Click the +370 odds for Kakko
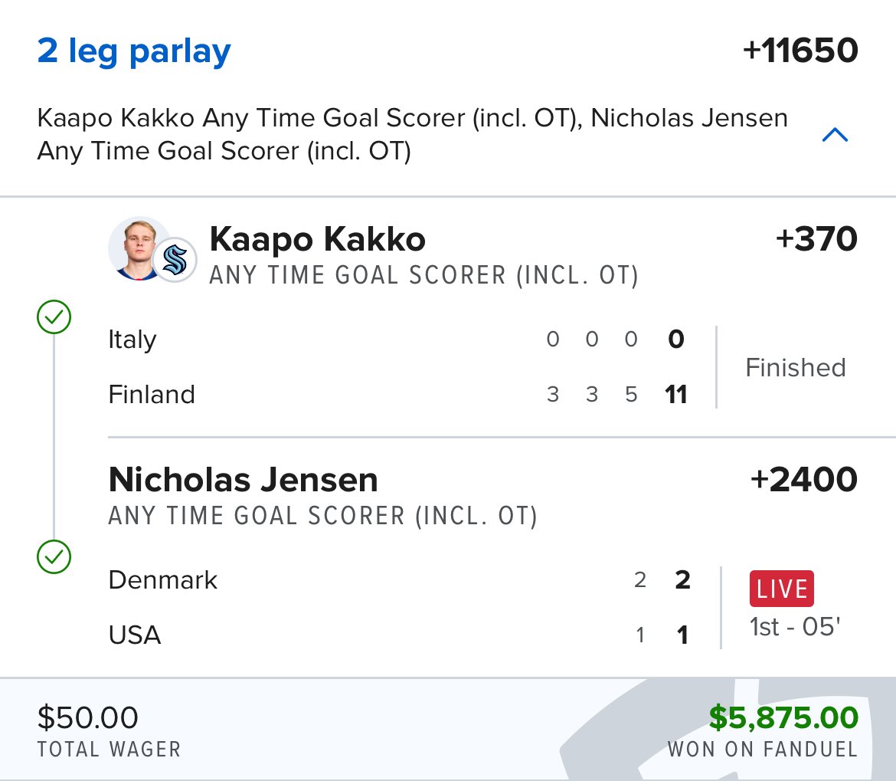This screenshot has width=896, height=781. pyautogui.click(x=816, y=240)
